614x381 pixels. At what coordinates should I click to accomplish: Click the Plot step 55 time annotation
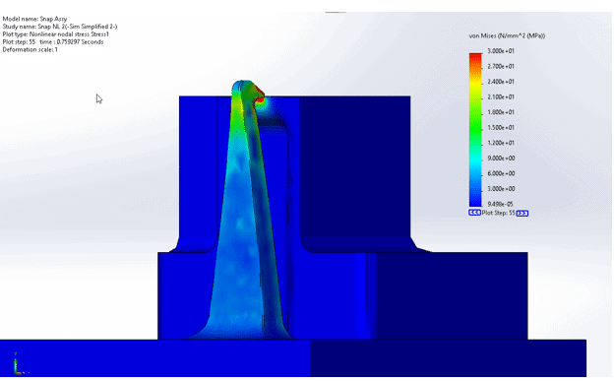click(53, 42)
